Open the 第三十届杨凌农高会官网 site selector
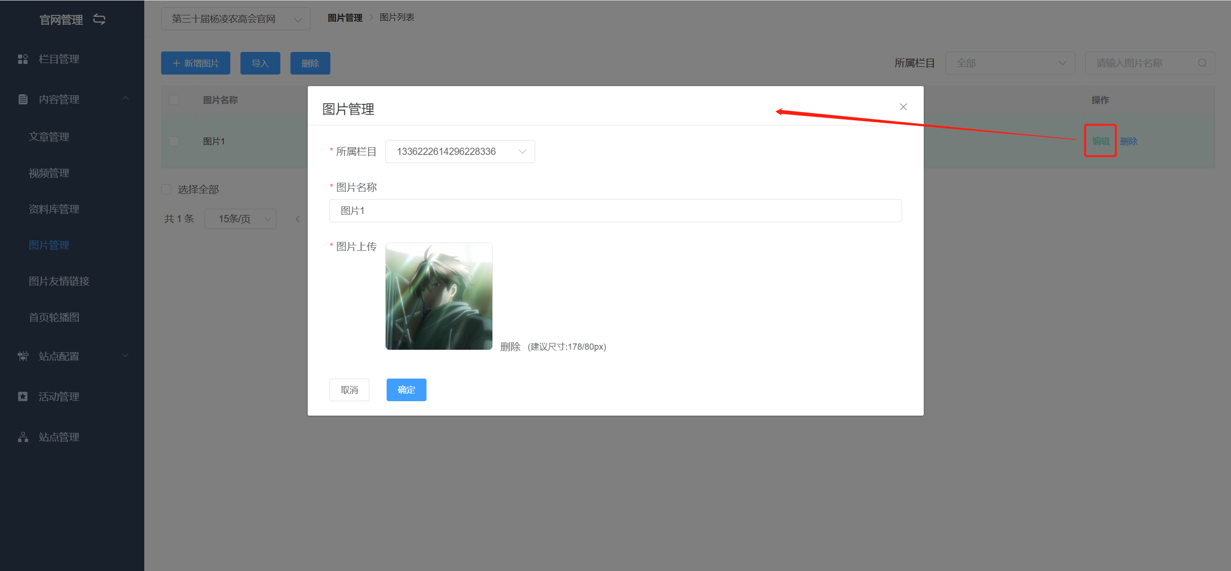1231x571 pixels. tap(236, 19)
